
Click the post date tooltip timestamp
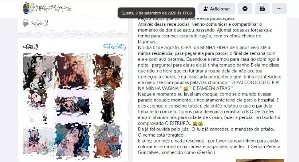[x=156, y=13]
